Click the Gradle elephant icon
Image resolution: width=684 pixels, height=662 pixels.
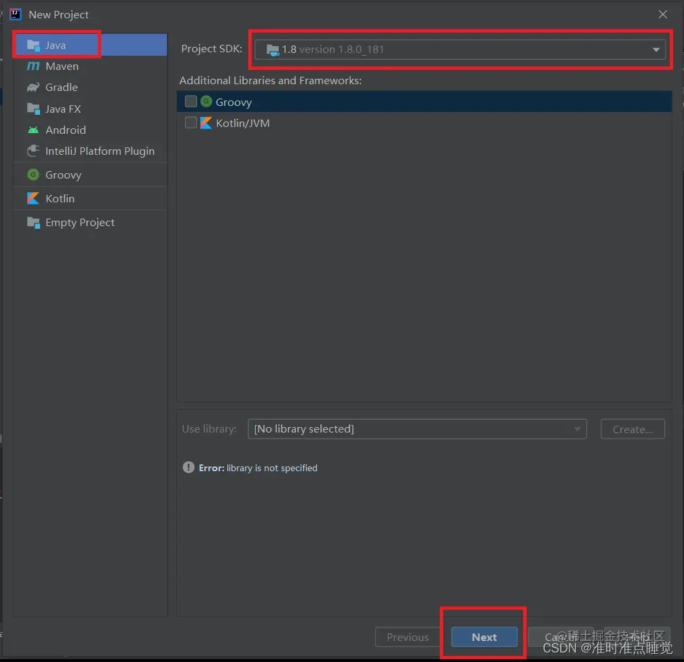click(x=33, y=88)
